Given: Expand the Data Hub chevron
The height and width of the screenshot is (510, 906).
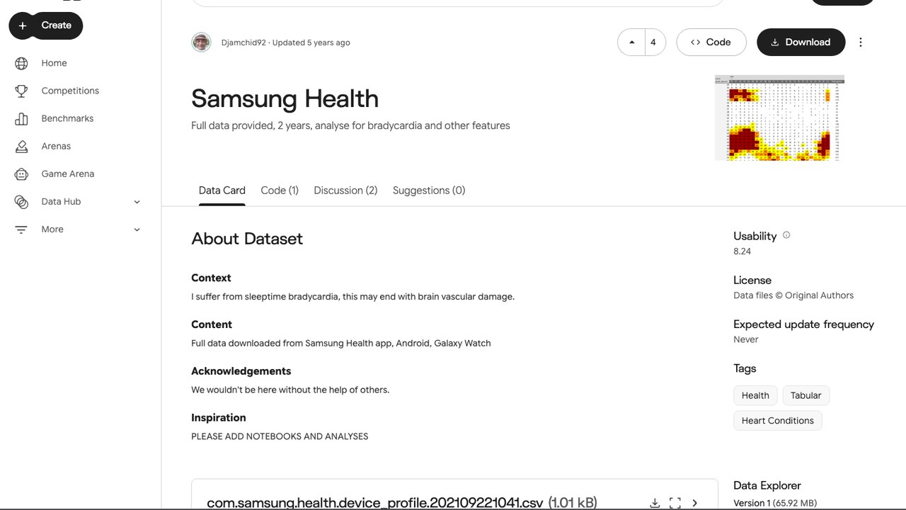Looking at the screenshot, I should (x=137, y=202).
